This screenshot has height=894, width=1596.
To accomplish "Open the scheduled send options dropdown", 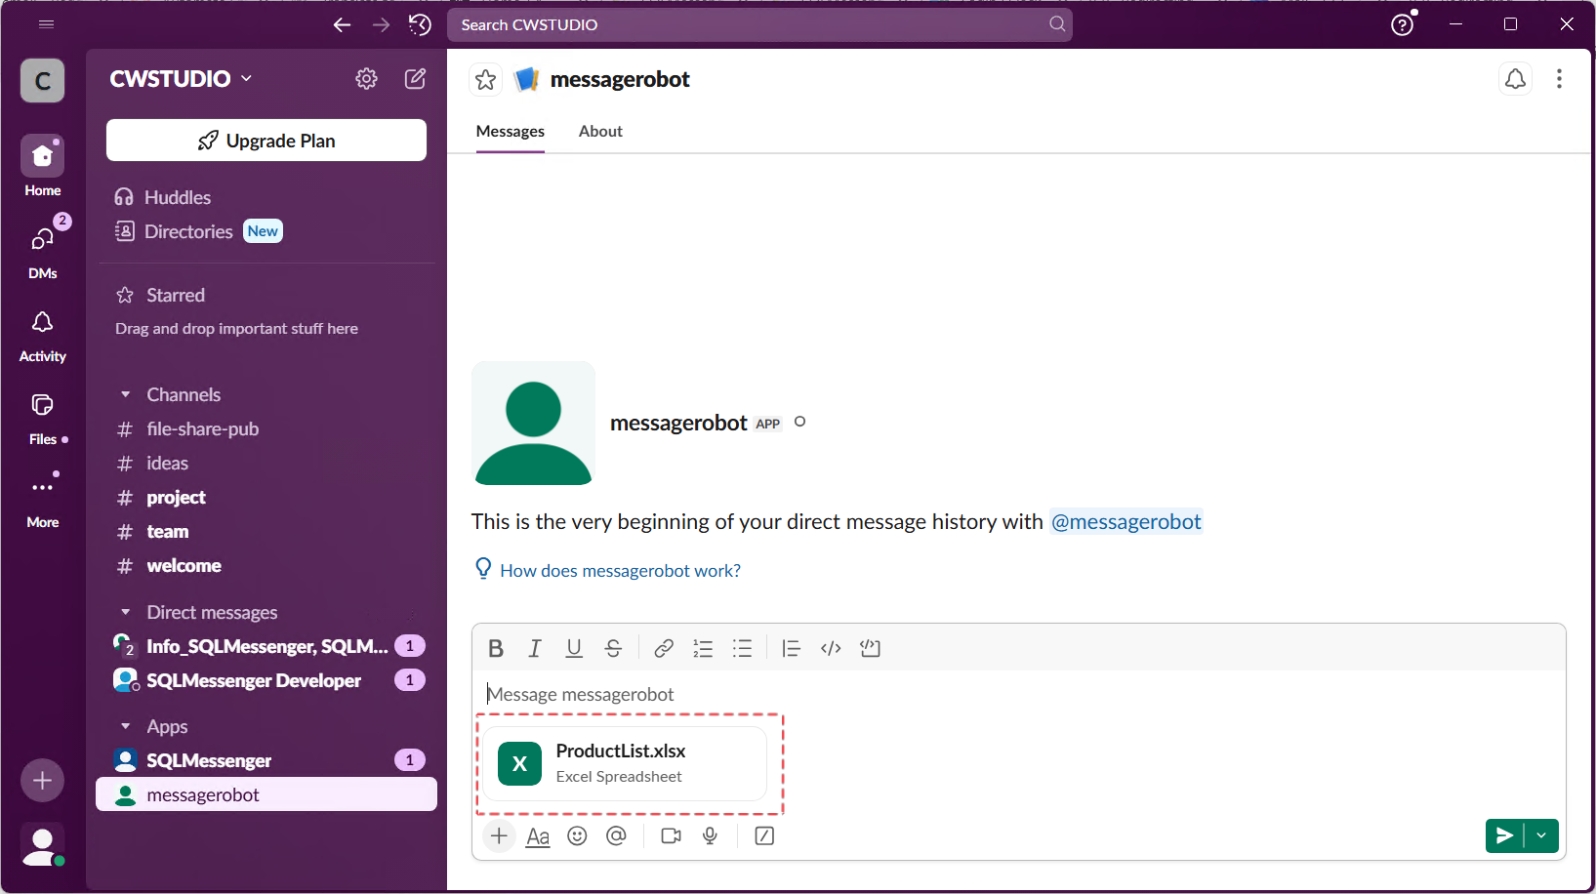I will [1542, 835].
